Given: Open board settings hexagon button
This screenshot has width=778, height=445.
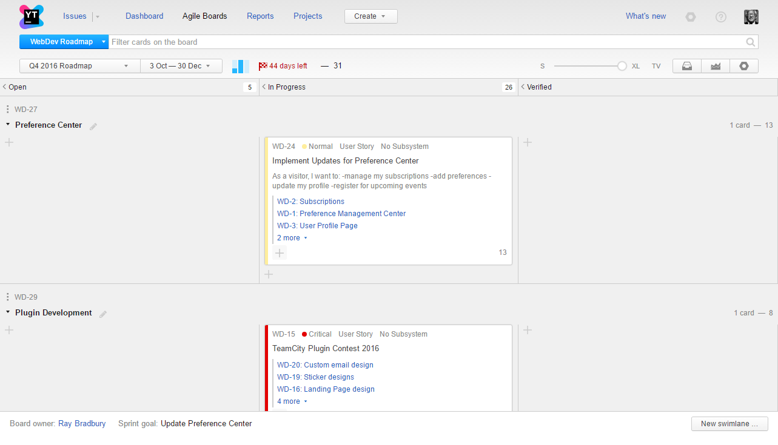Looking at the screenshot, I should (x=744, y=66).
